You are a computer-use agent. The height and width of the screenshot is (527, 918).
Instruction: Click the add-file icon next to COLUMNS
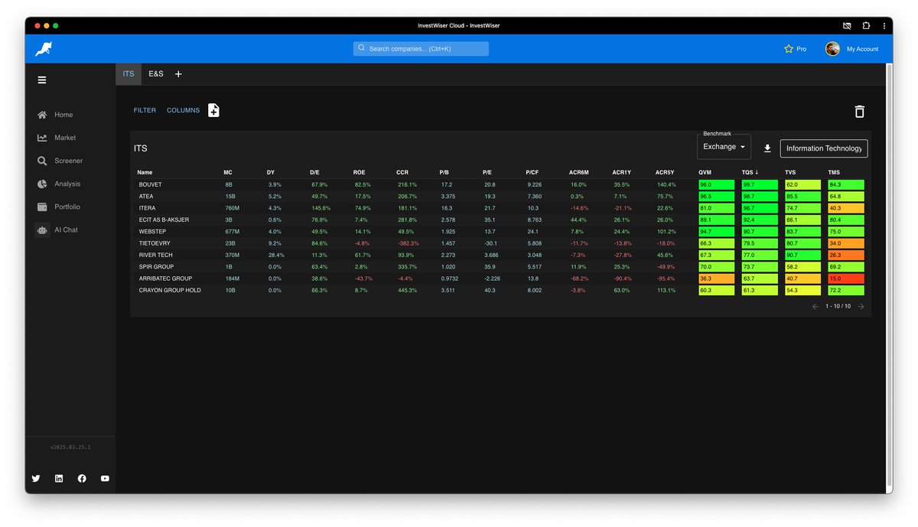click(214, 110)
